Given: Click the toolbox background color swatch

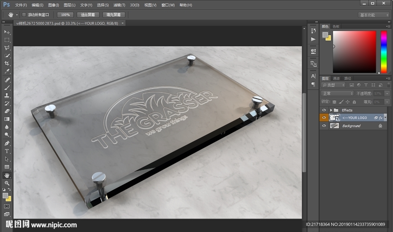Looking at the screenshot, I should click(8, 199).
